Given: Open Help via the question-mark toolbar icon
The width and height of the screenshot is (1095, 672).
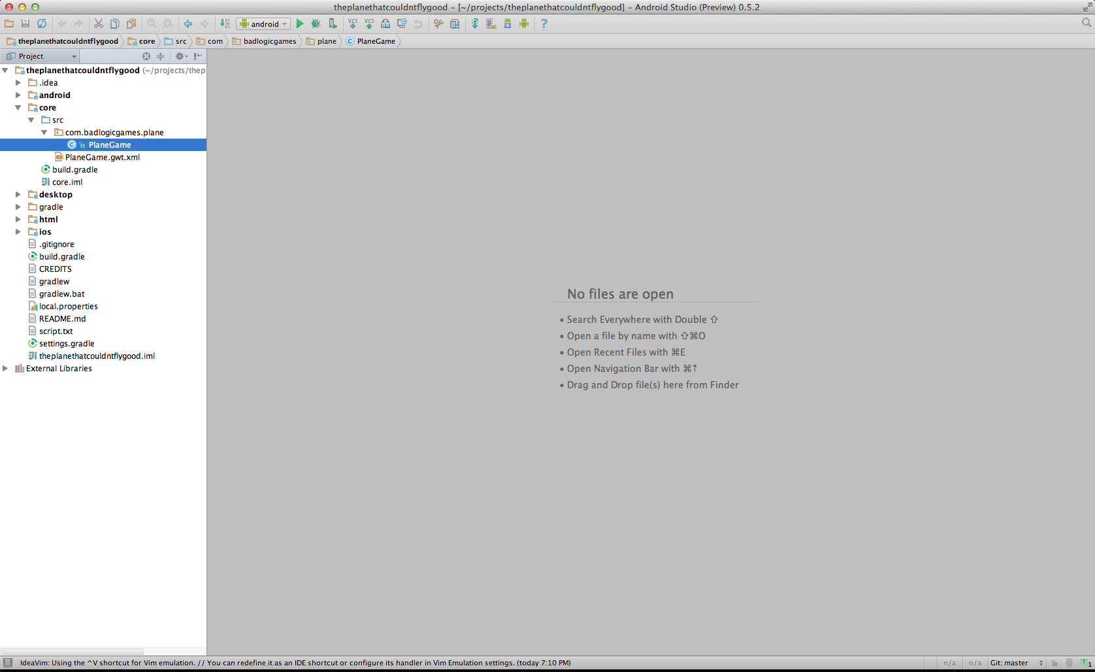Looking at the screenshot, I should (x=544, y=24).
